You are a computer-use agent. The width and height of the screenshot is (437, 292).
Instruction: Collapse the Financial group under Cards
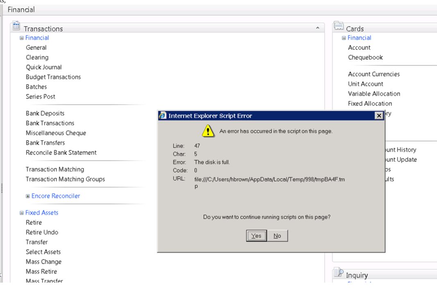click(x=344, y=38)
